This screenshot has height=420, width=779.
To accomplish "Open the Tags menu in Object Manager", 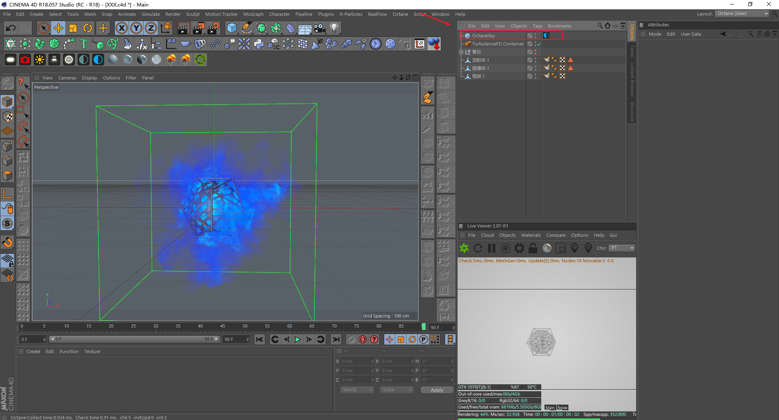I will tap(537, 26).
